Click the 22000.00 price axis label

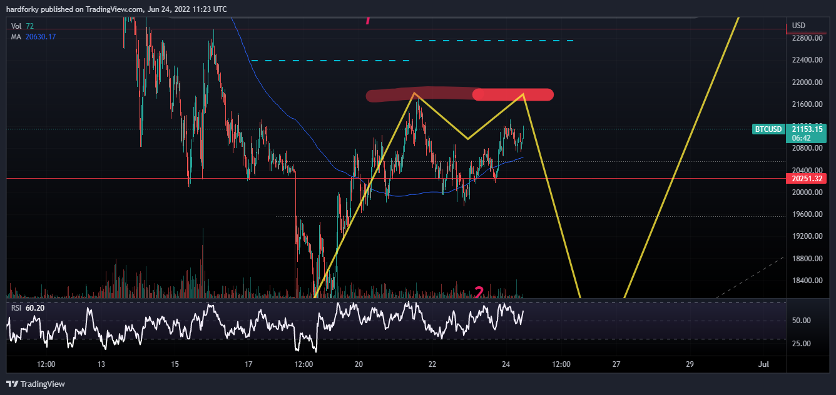[807, 82]
